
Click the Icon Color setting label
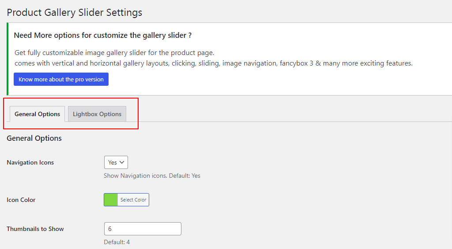tap(21, 200)
